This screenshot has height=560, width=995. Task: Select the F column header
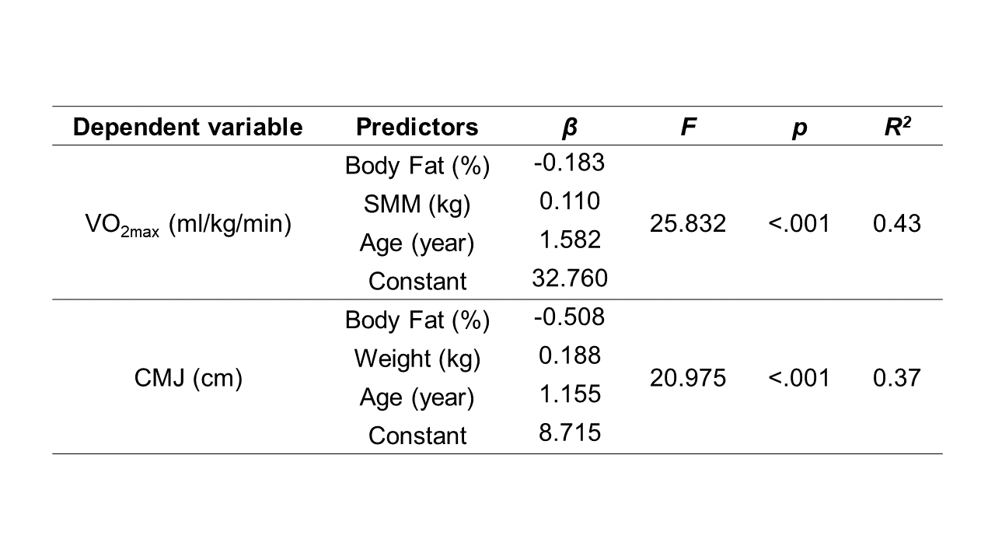[688, 127]
